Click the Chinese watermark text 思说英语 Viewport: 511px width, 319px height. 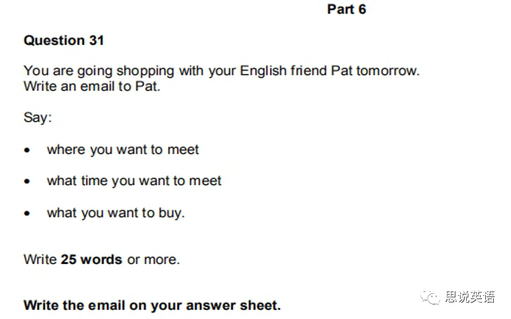pos(469,297)
